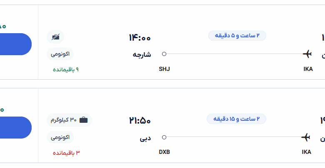The width and height of the screenshot is (325, 168).
Task: Click the ۱۴:۰۰ arrival time
Action: click(x=140, y=38)
